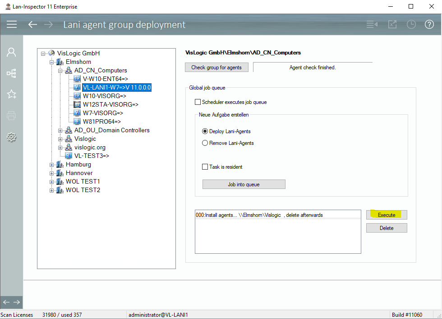
Task: Toggle the Task is resident checkbox
Action: tap(205, 167)
